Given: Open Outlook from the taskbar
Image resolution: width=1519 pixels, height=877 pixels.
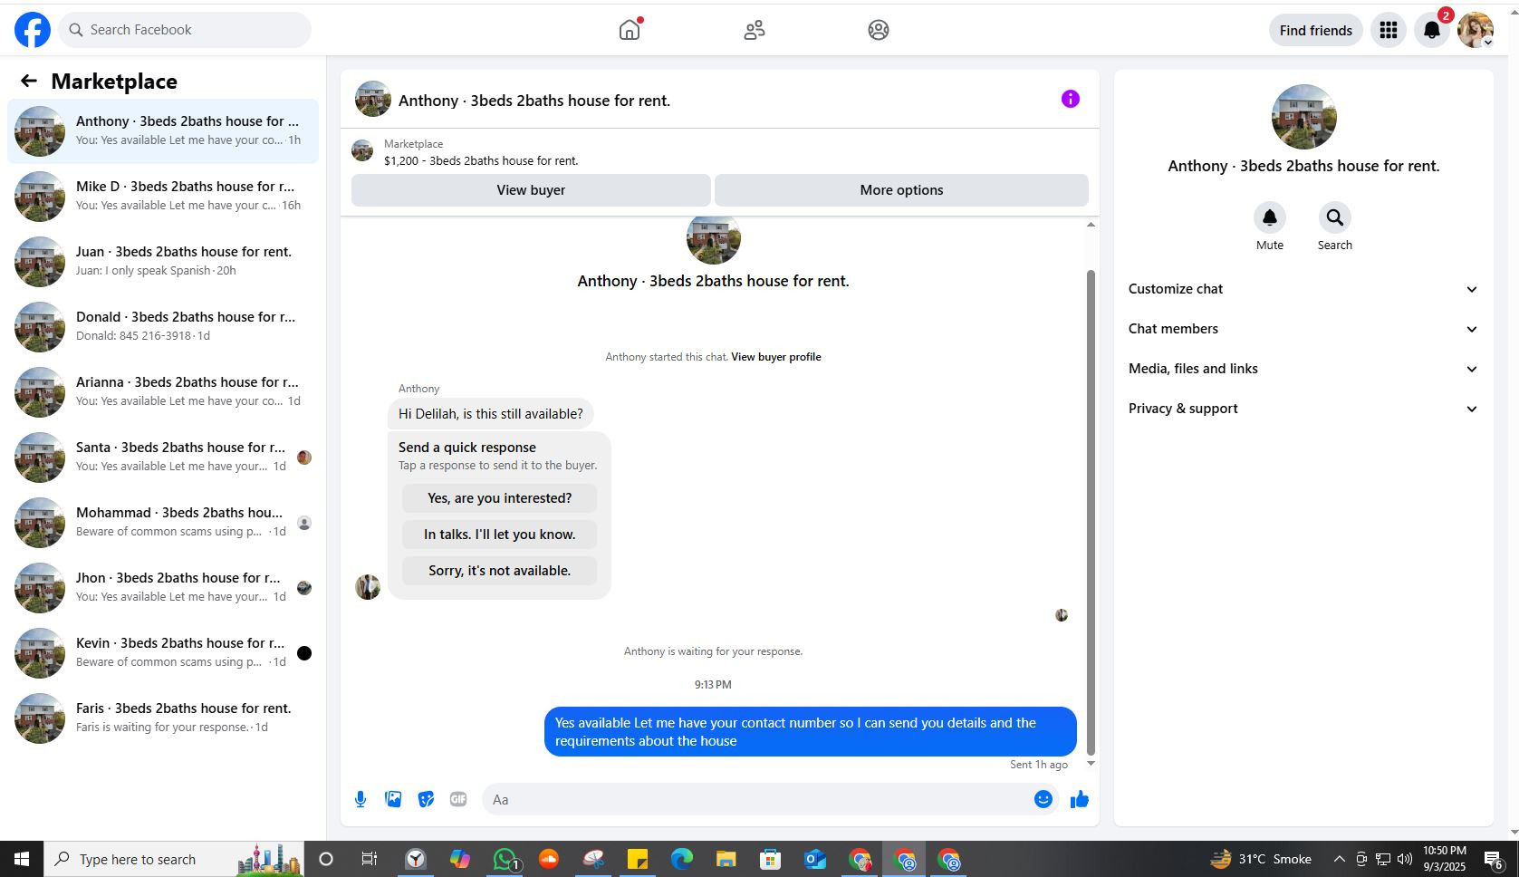Looking at the screenshot, I should click(815, 859).
